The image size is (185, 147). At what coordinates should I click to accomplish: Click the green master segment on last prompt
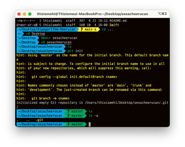[x=75, y=124]
